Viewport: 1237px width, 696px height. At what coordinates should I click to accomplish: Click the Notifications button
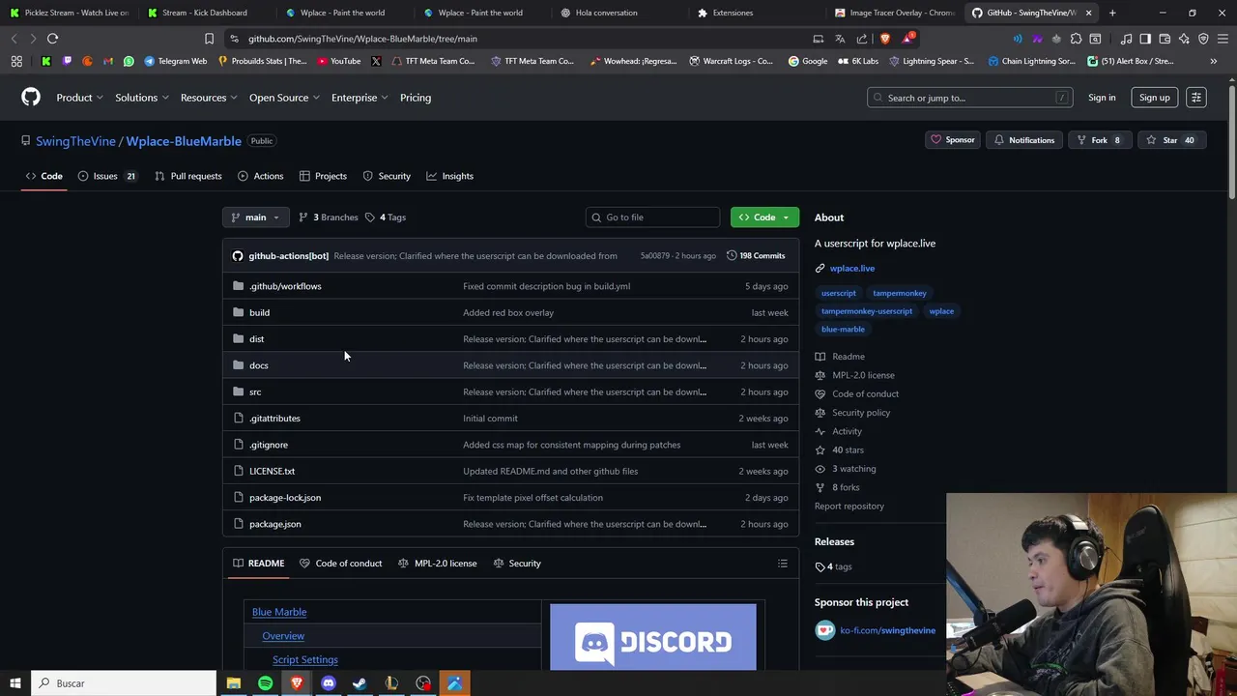pos(1023,140)
